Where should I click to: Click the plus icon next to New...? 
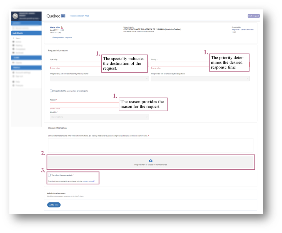point(13,38)
